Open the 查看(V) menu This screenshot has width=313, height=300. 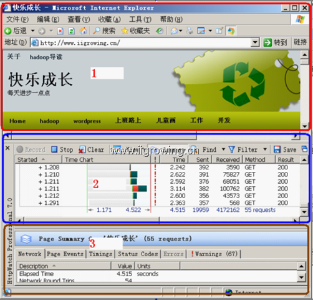pos(79,19)
